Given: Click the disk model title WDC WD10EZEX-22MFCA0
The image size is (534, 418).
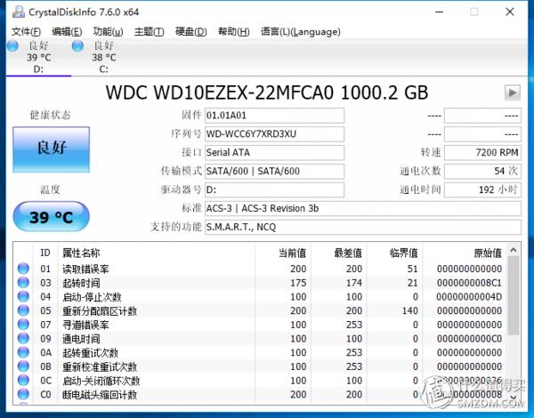Looking at the screenshot, I should 219,92.
